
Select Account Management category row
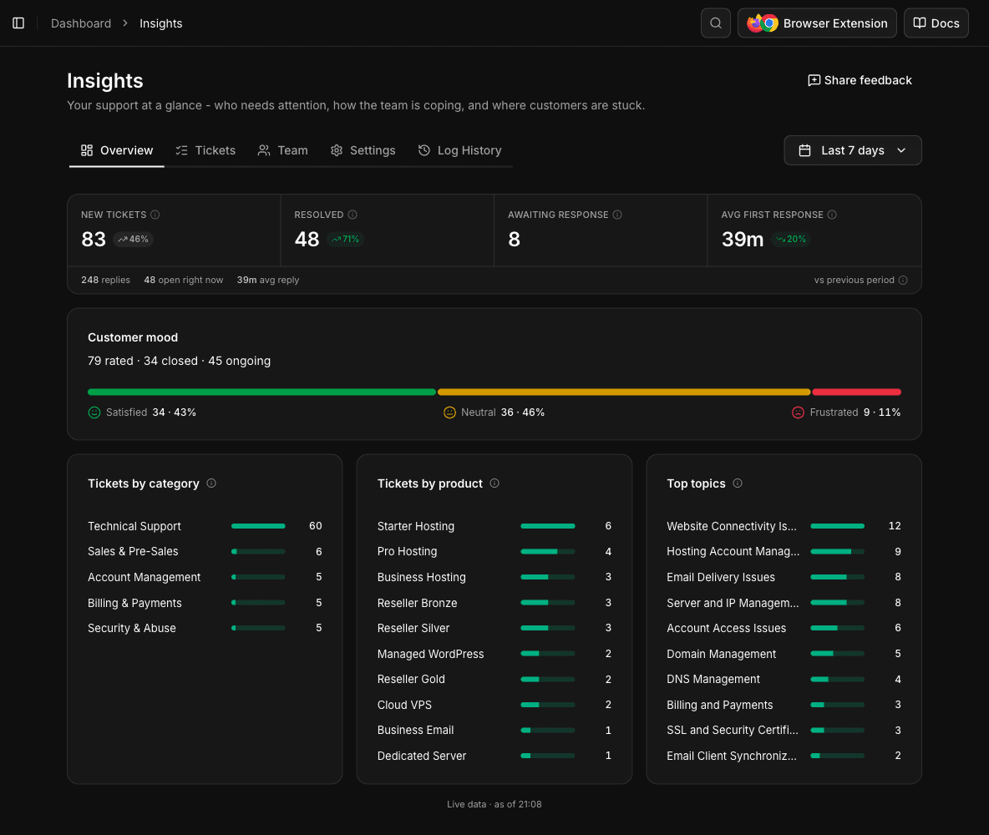(205, 577)
